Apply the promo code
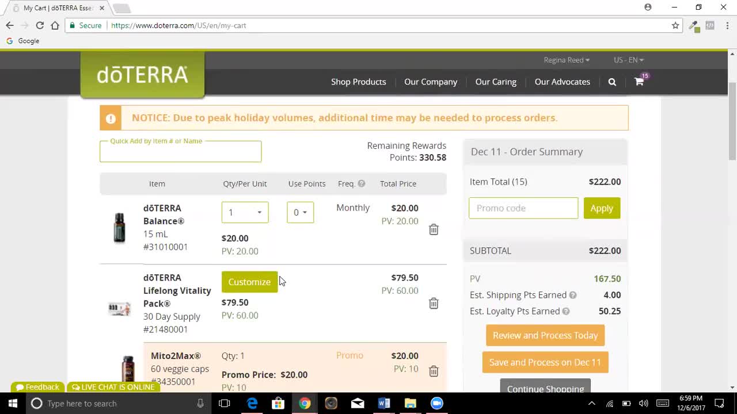The width and height of the screenshot is (737, 414). click(x=602, y=208)
